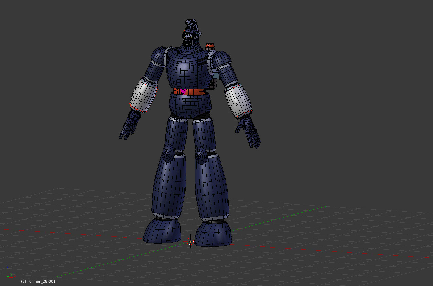Click the "(8) ironman_28.001" object label
Viewport: 433px width, 286px height.
pos(38,281)
